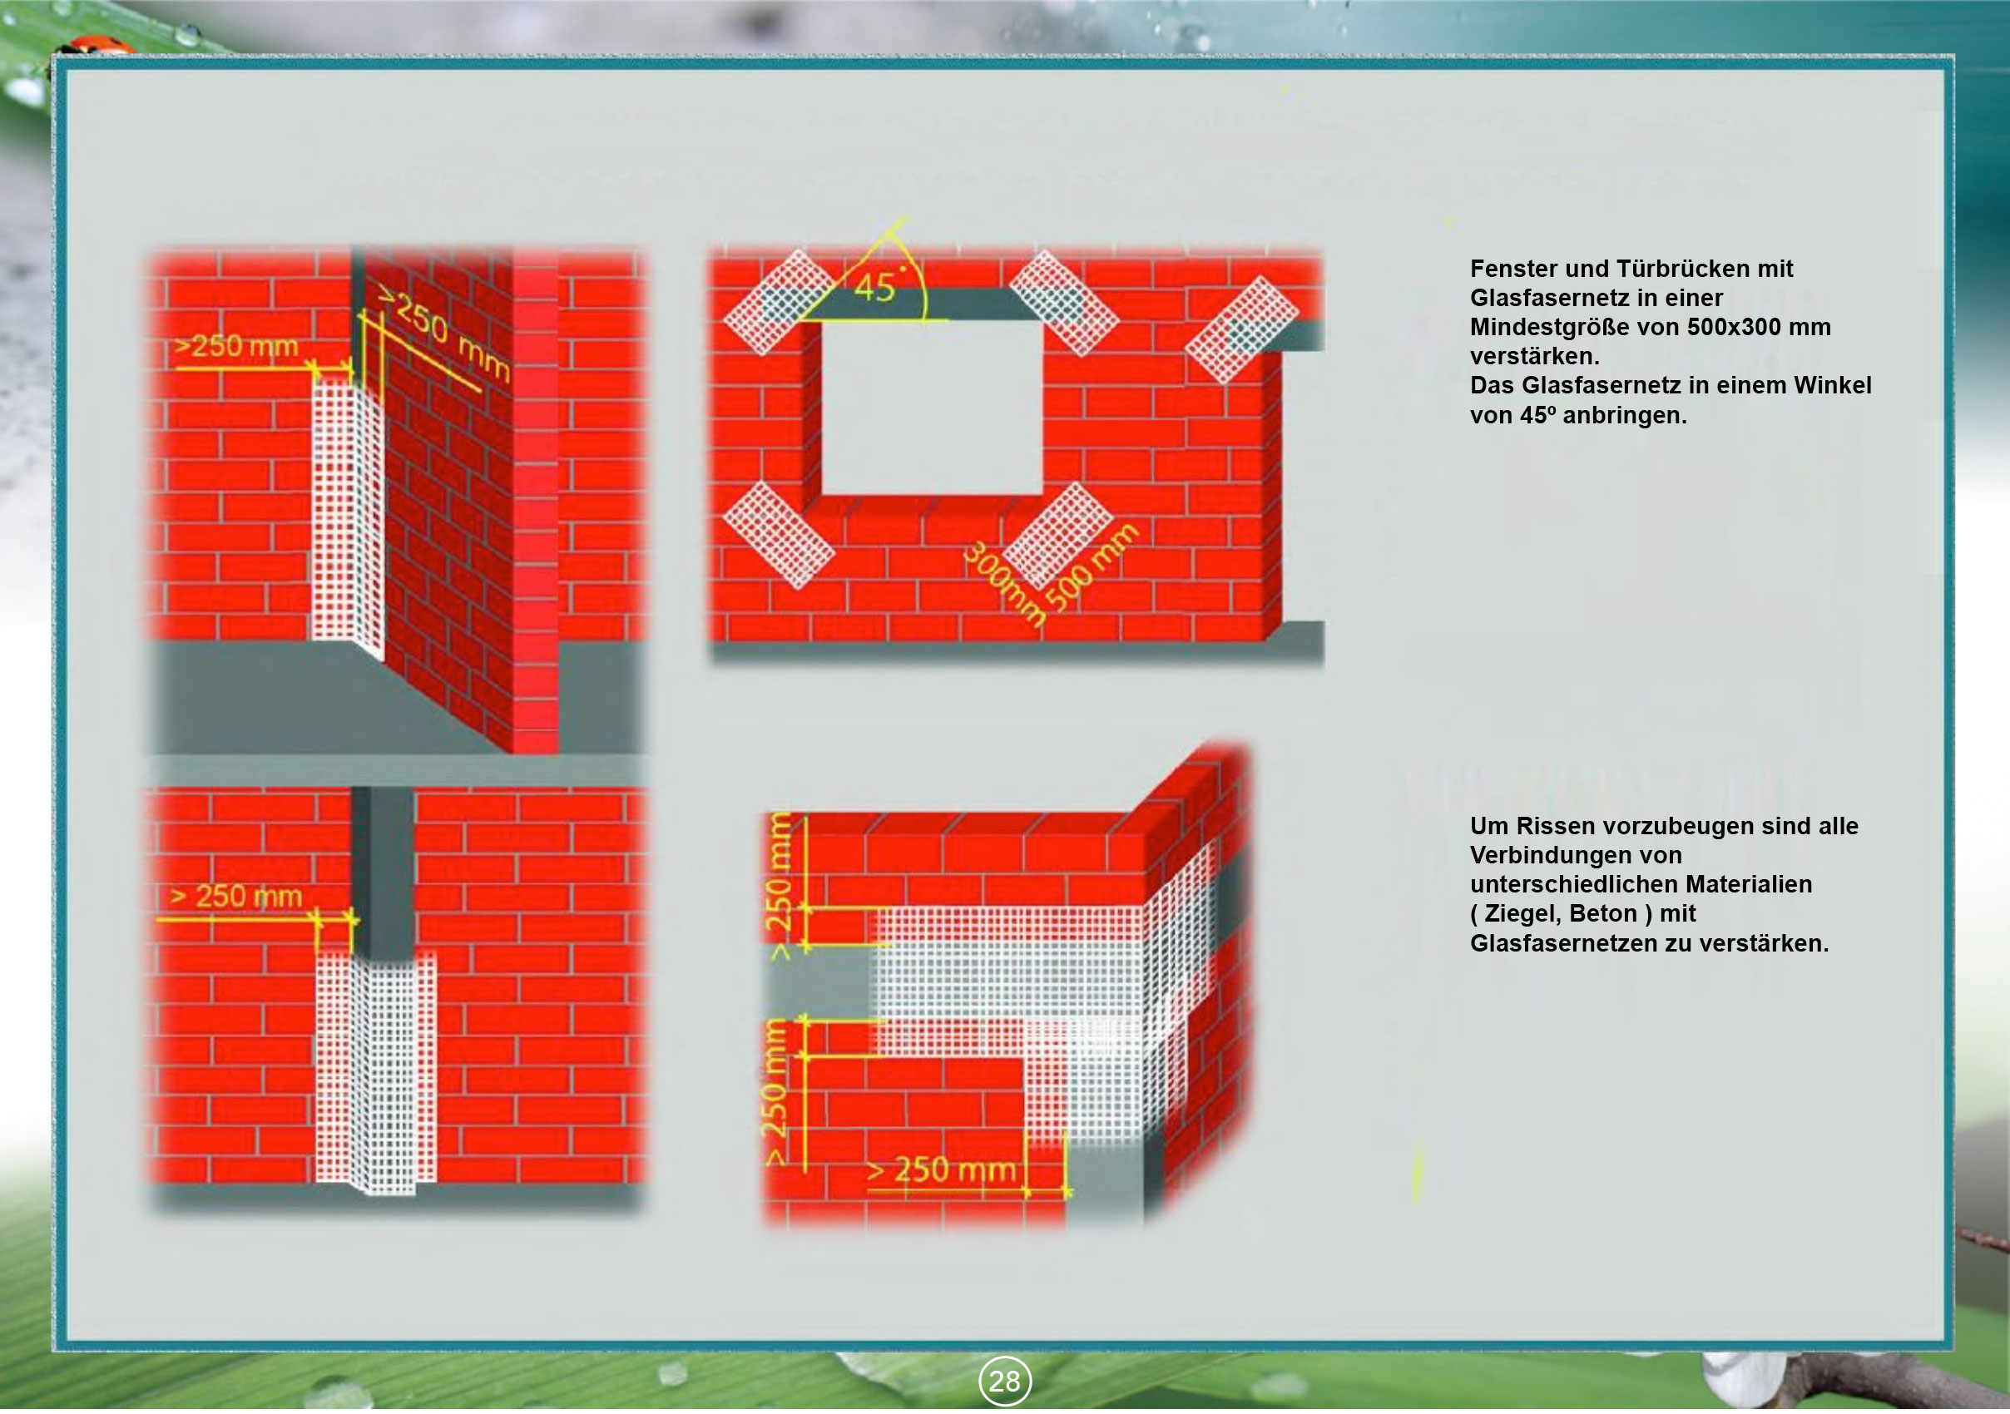Image resolution: width=2010 pixels, height=1414 pixels.
Task: Click the > 250 mm label beside the concrete column
Action: (x=235, y=896)
